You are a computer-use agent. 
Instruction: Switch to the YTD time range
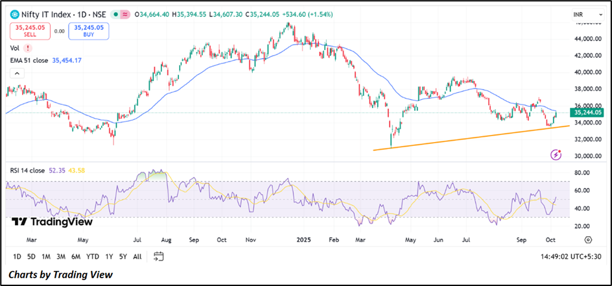(91, 257)
